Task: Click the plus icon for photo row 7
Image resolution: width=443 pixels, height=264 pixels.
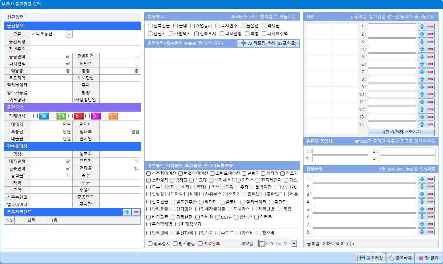Action: click(x=422, y=72)
